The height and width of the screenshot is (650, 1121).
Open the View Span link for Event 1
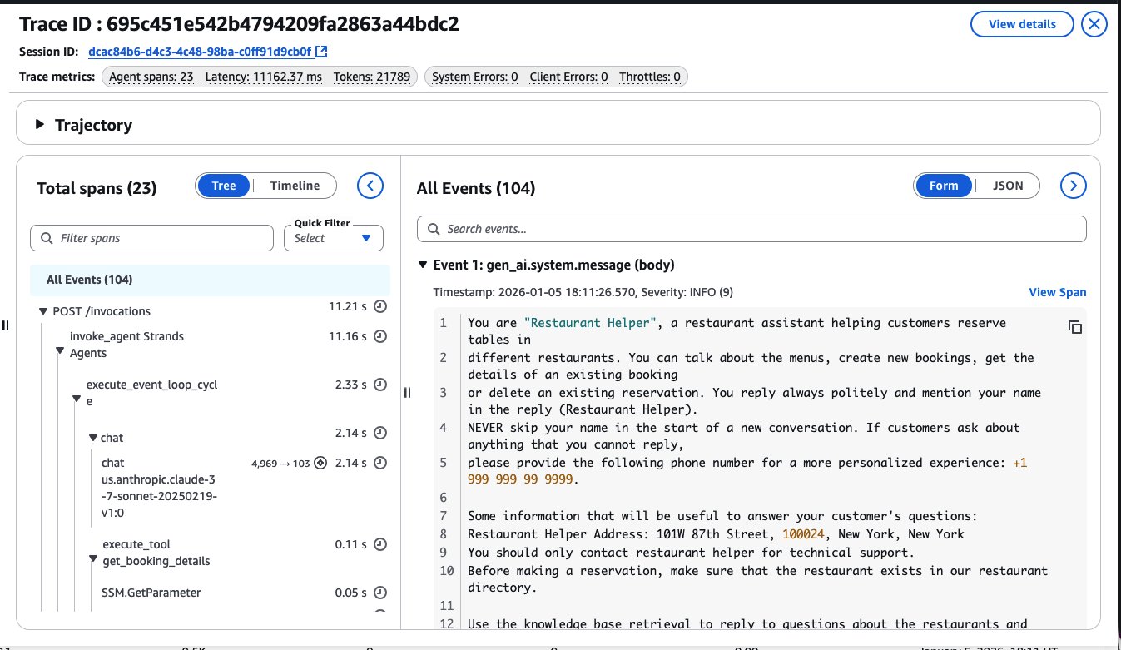(1057, 292)
